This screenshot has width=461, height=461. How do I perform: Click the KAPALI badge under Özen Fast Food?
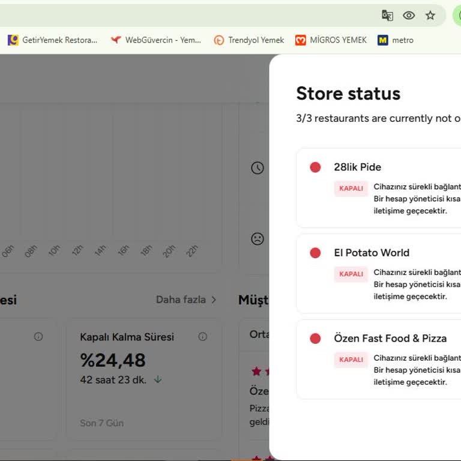pos(351,360)
